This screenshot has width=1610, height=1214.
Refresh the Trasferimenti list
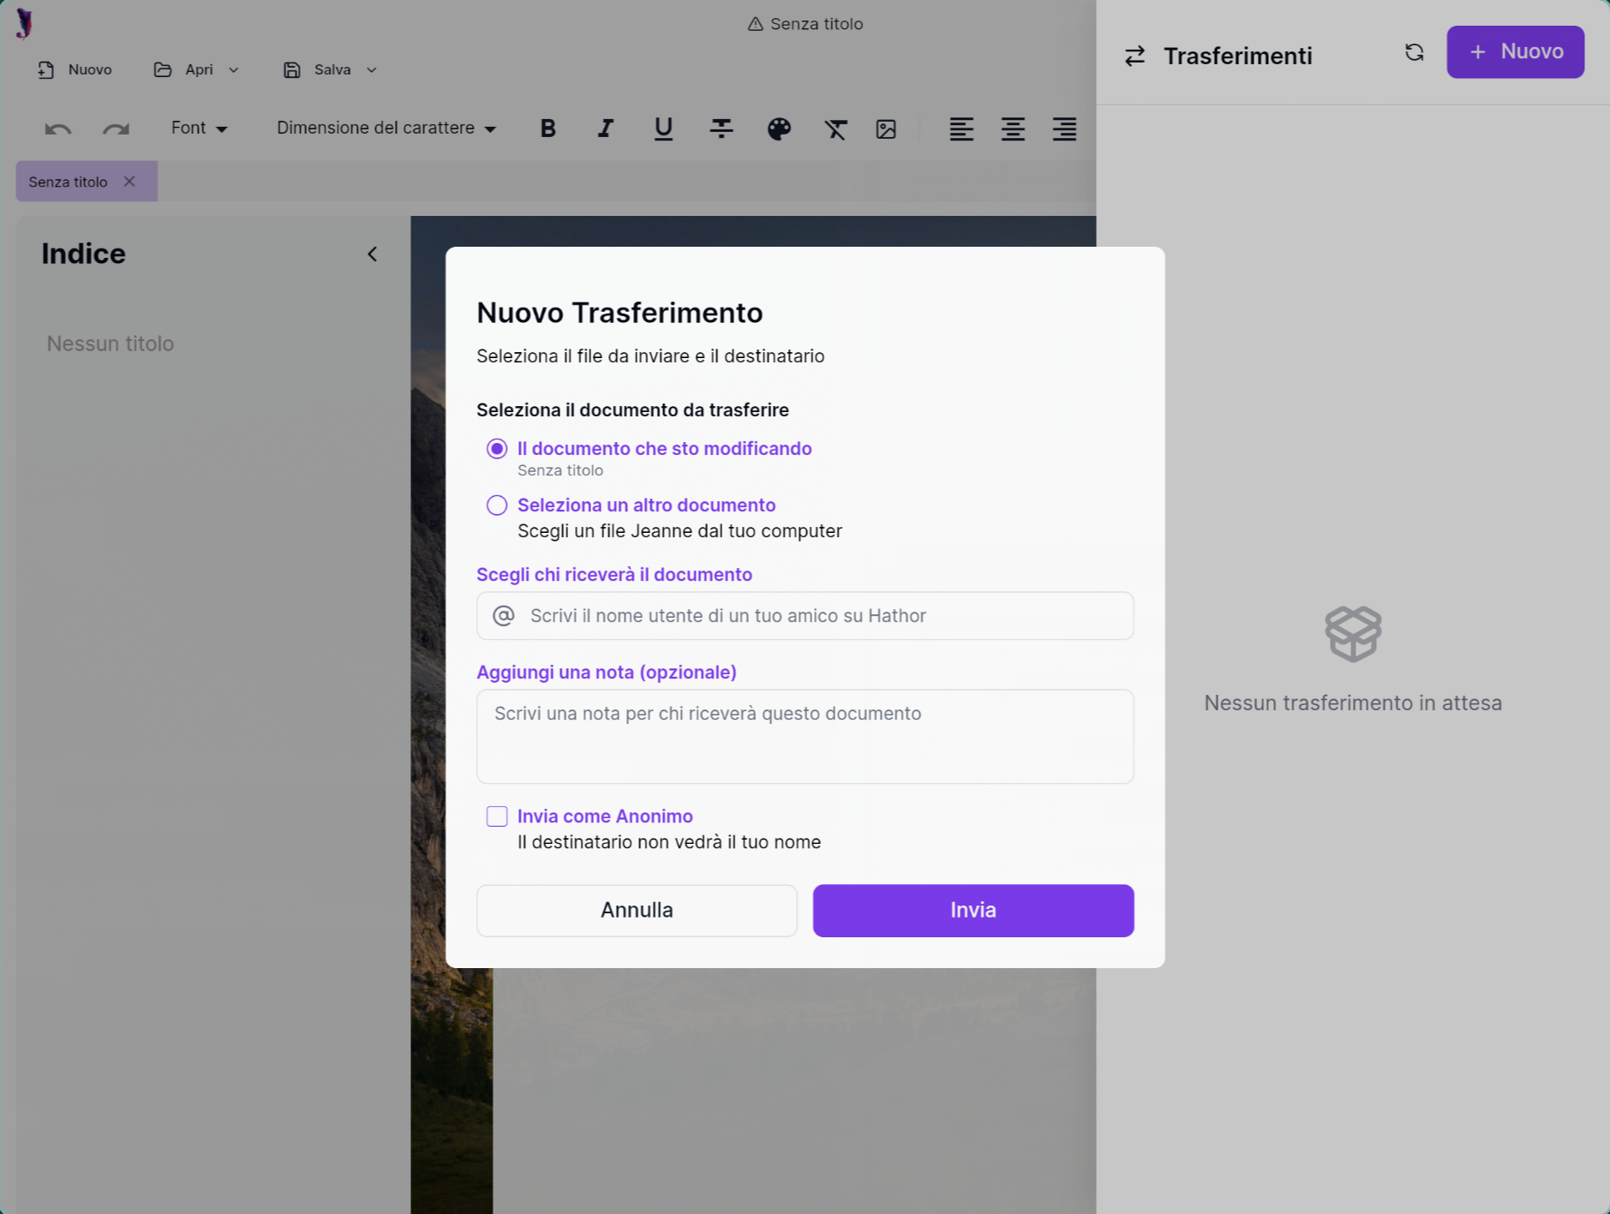click(x=1414, y=53)
